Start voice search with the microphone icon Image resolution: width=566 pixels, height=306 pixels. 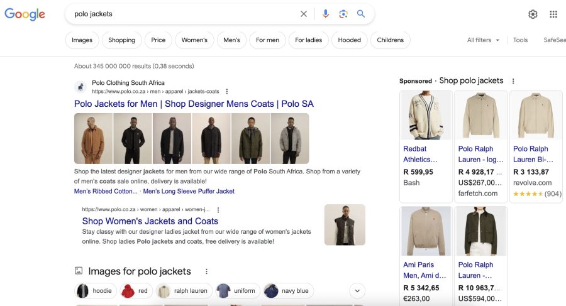325,14
